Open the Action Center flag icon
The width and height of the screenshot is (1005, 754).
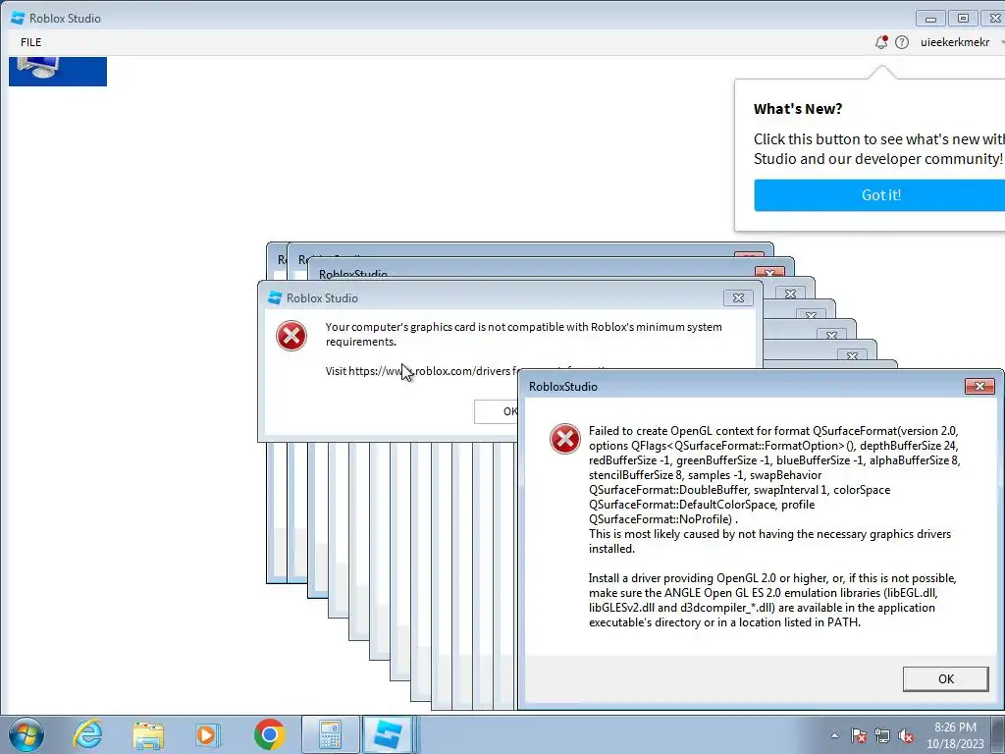(x=859, y=736)
